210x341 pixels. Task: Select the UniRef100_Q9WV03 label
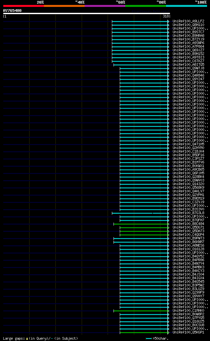[x=188, y=180]
